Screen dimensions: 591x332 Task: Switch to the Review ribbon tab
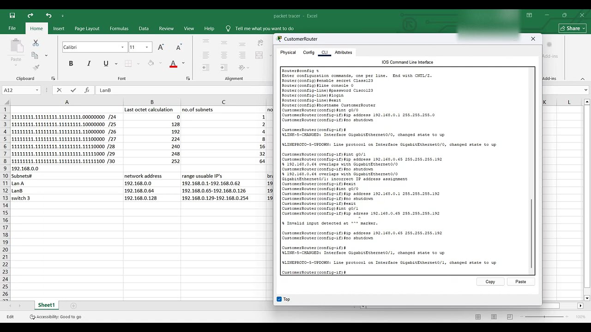[166, 29]
